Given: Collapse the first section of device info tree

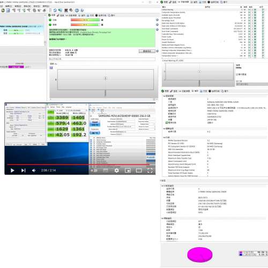Looking at the screenshot, I should click(164, 96).
